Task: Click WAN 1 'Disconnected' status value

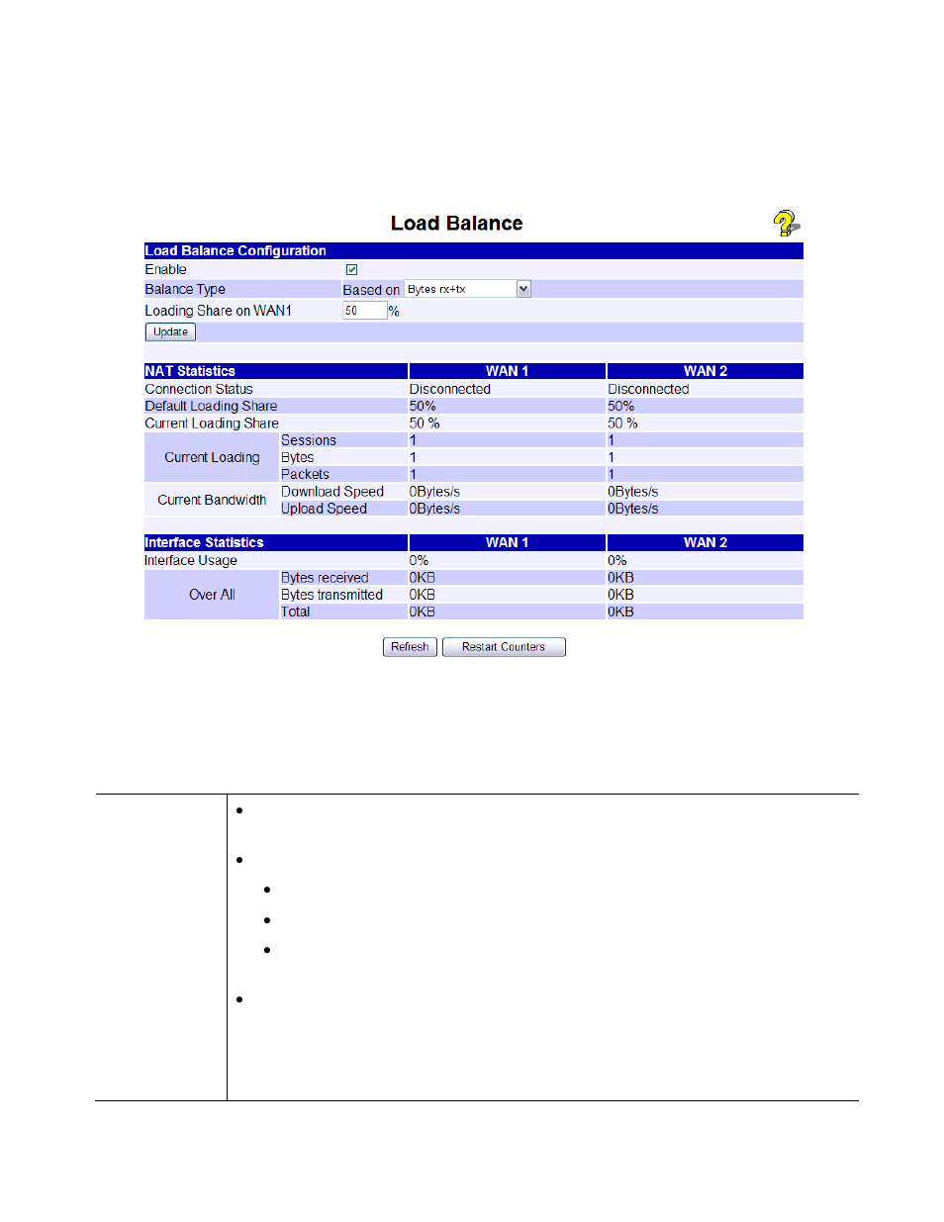Action: [x=450, y=389]
